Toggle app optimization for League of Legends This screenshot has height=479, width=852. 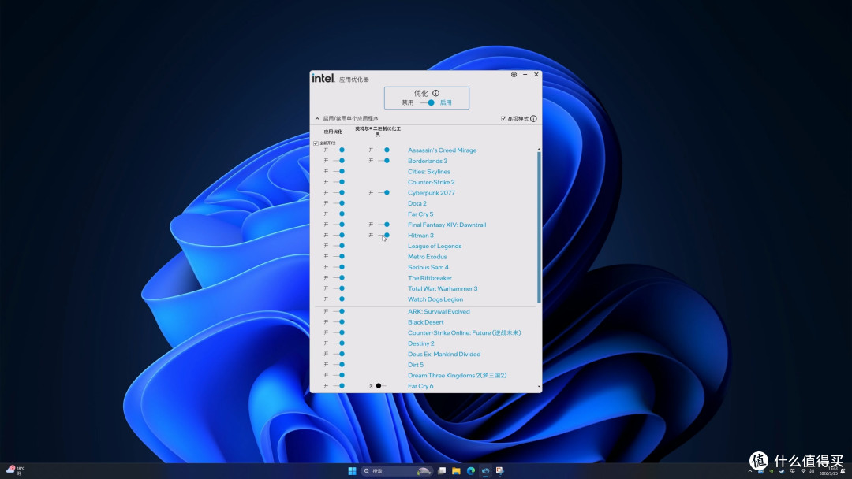(x=338, y=246)
